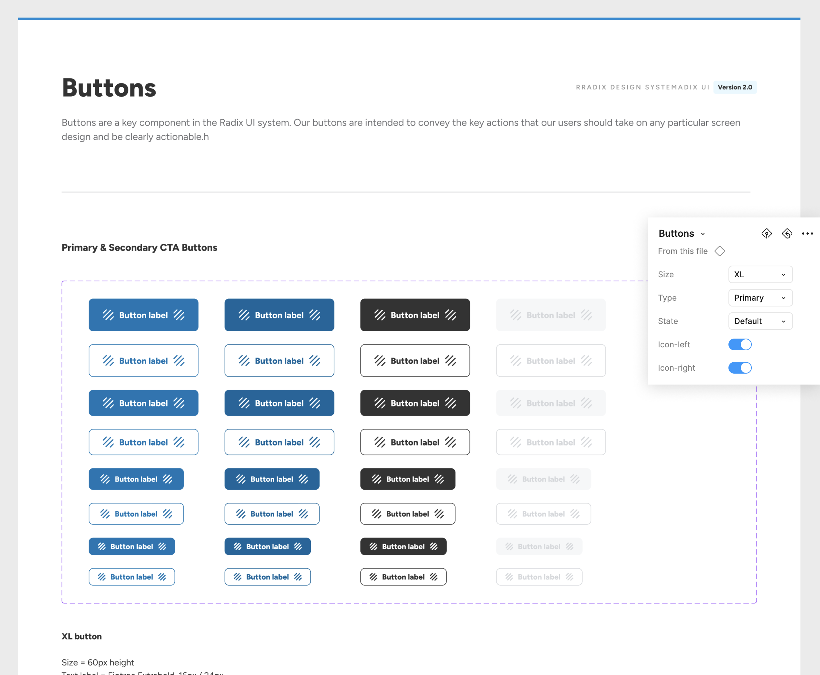This screenshot has width=820, height=675.
Task: Select the top-row disabled gray filled Button label
Action: 551,315
